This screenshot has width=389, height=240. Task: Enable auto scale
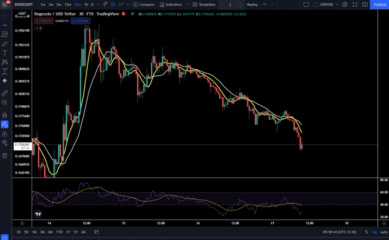pyautogui.click(x=384, y=232)
